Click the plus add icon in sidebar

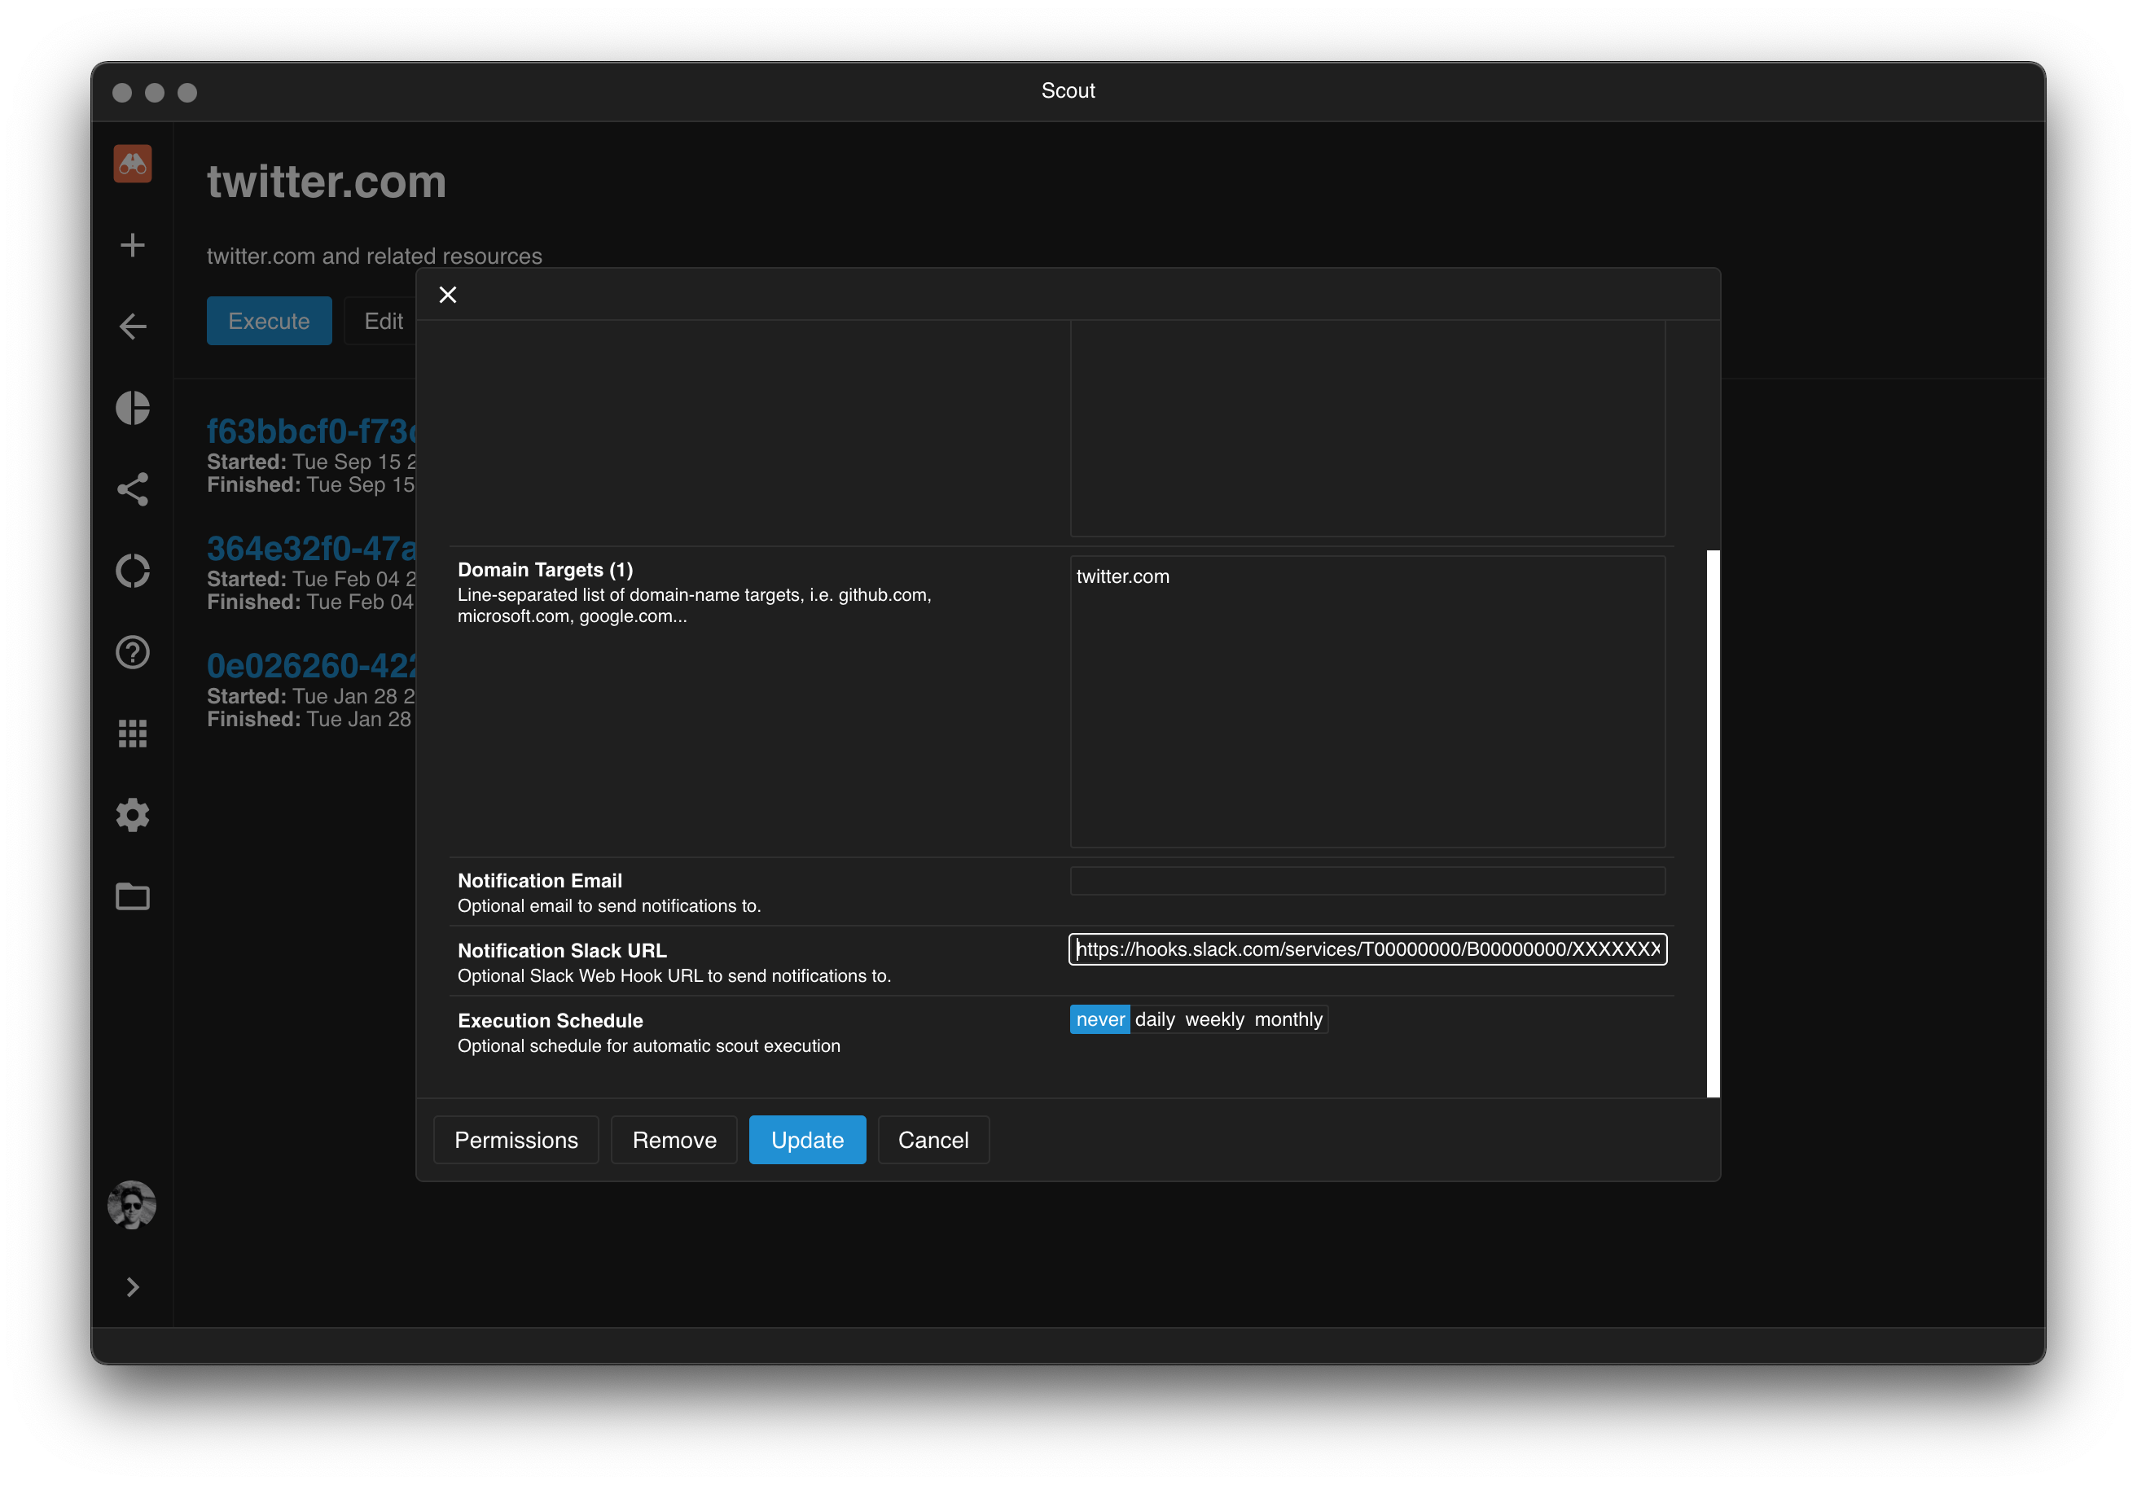(132, 245)
